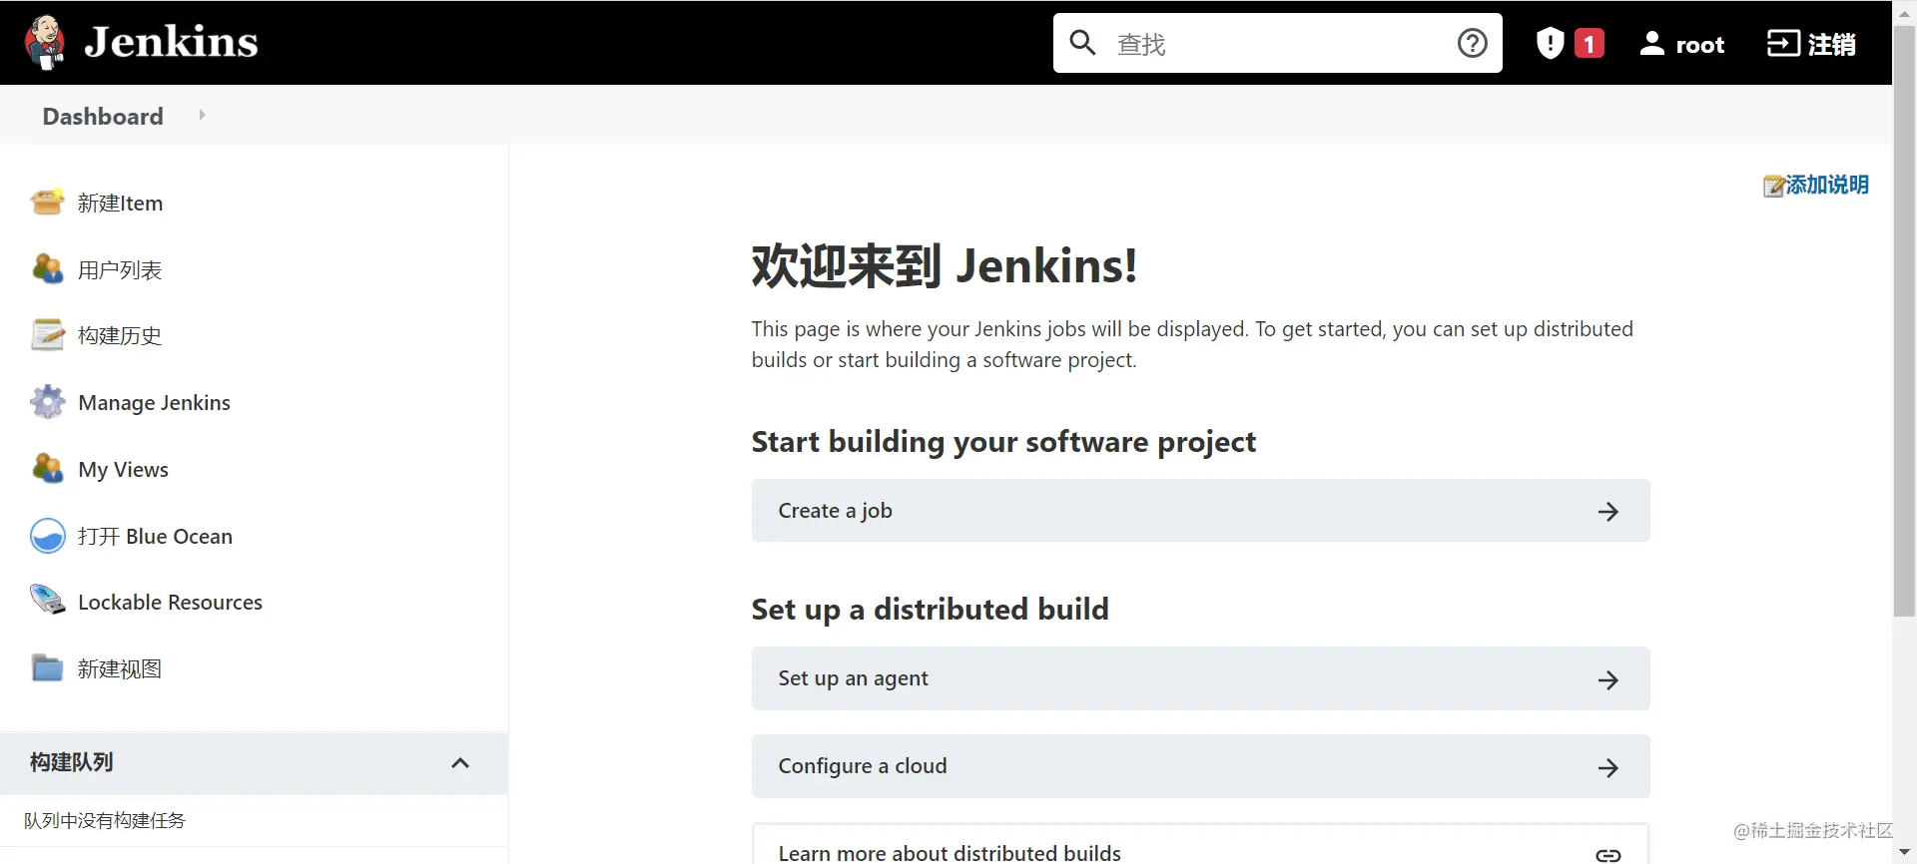Click the Create a job button
1917x864 pixels.
(1200, 511)
